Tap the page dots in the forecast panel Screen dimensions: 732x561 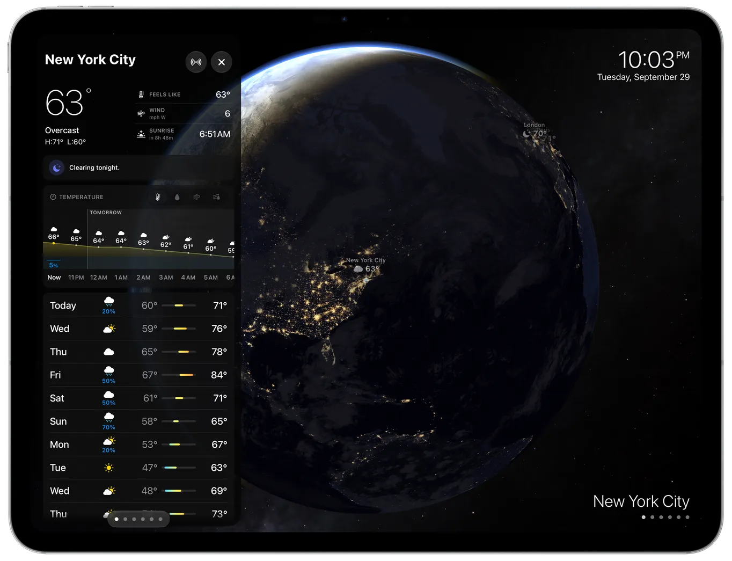coord(138,519)
